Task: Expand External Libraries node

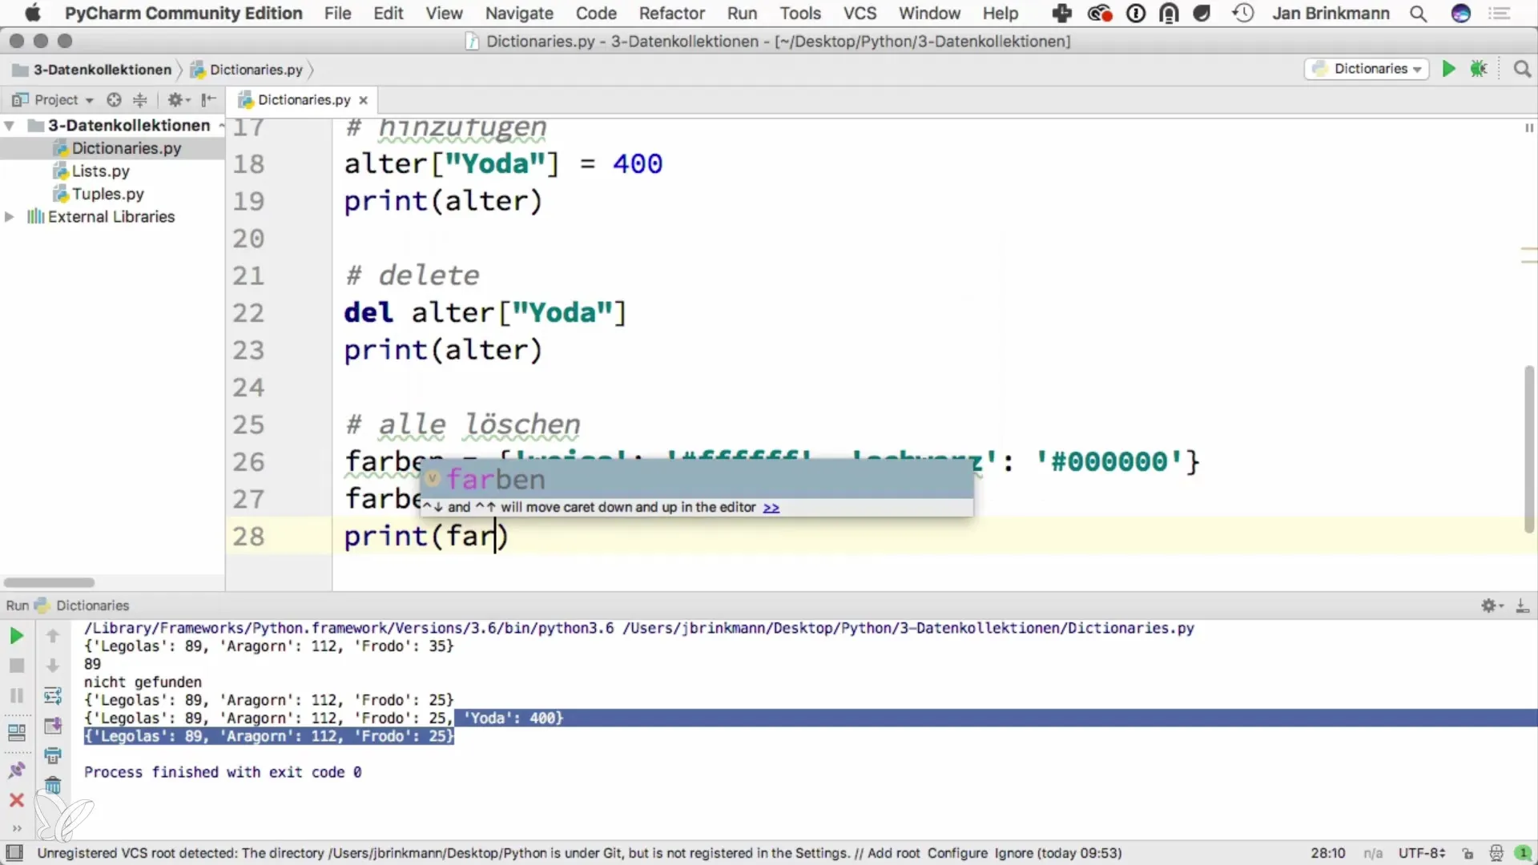Action: click(10, 217)
